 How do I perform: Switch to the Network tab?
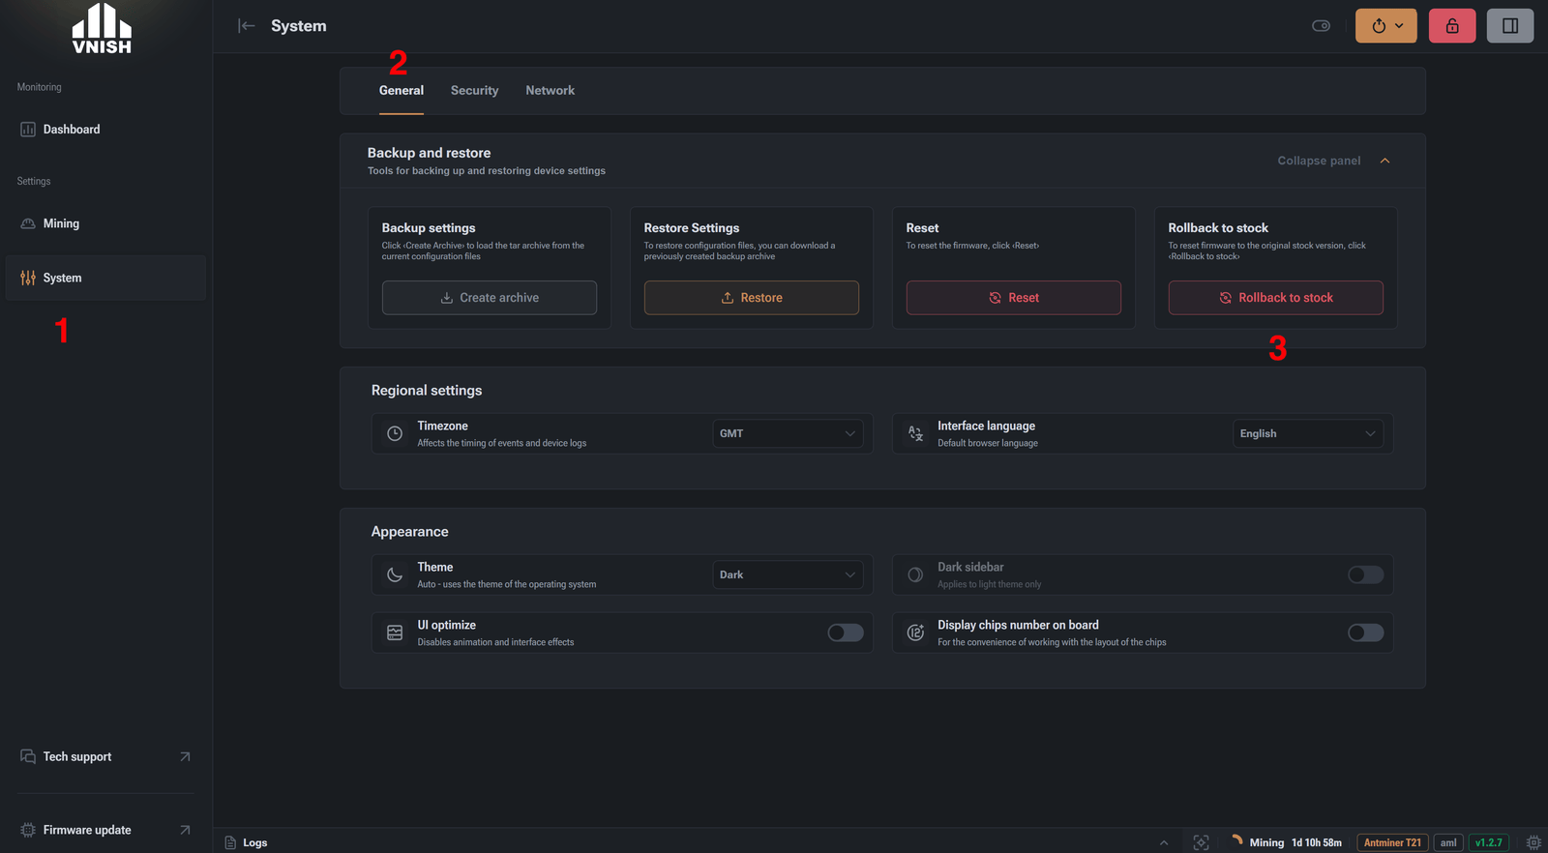pos(551,90)
